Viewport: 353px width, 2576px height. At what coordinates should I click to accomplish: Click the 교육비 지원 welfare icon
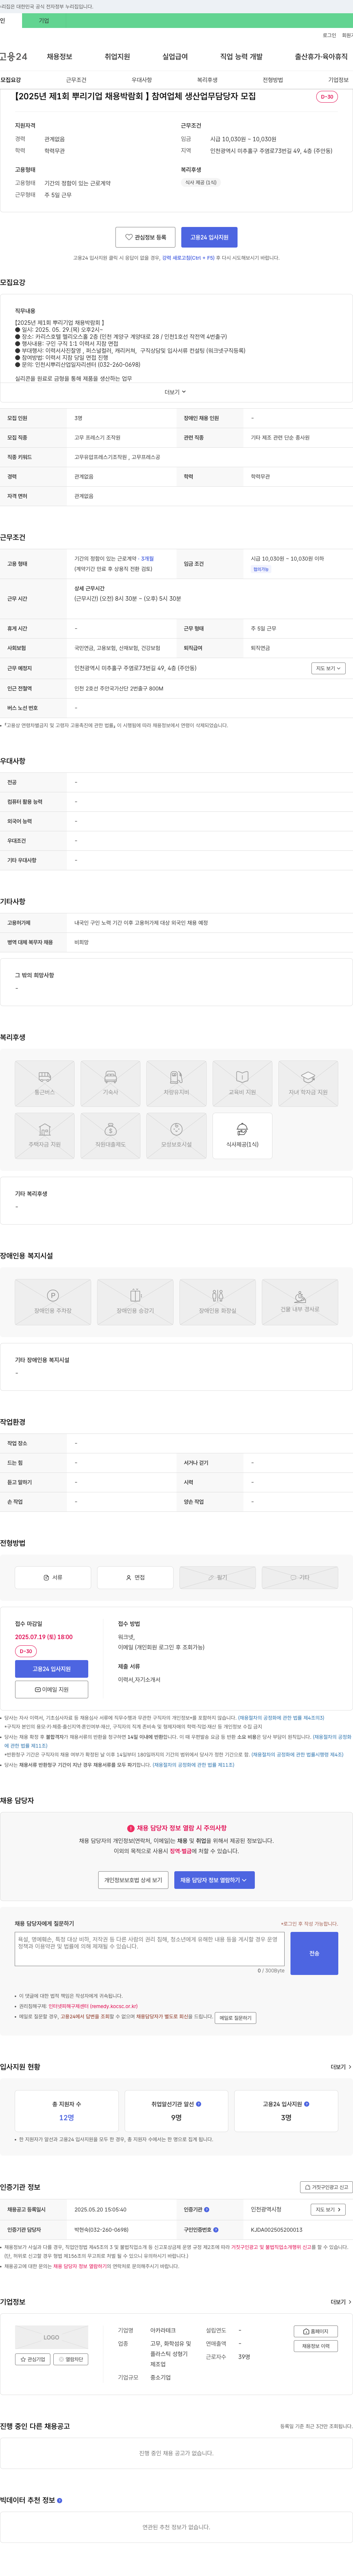[242, 1084]
